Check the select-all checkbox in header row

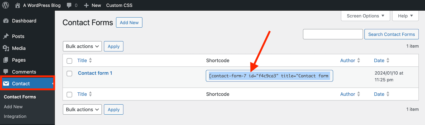(69, 61)
